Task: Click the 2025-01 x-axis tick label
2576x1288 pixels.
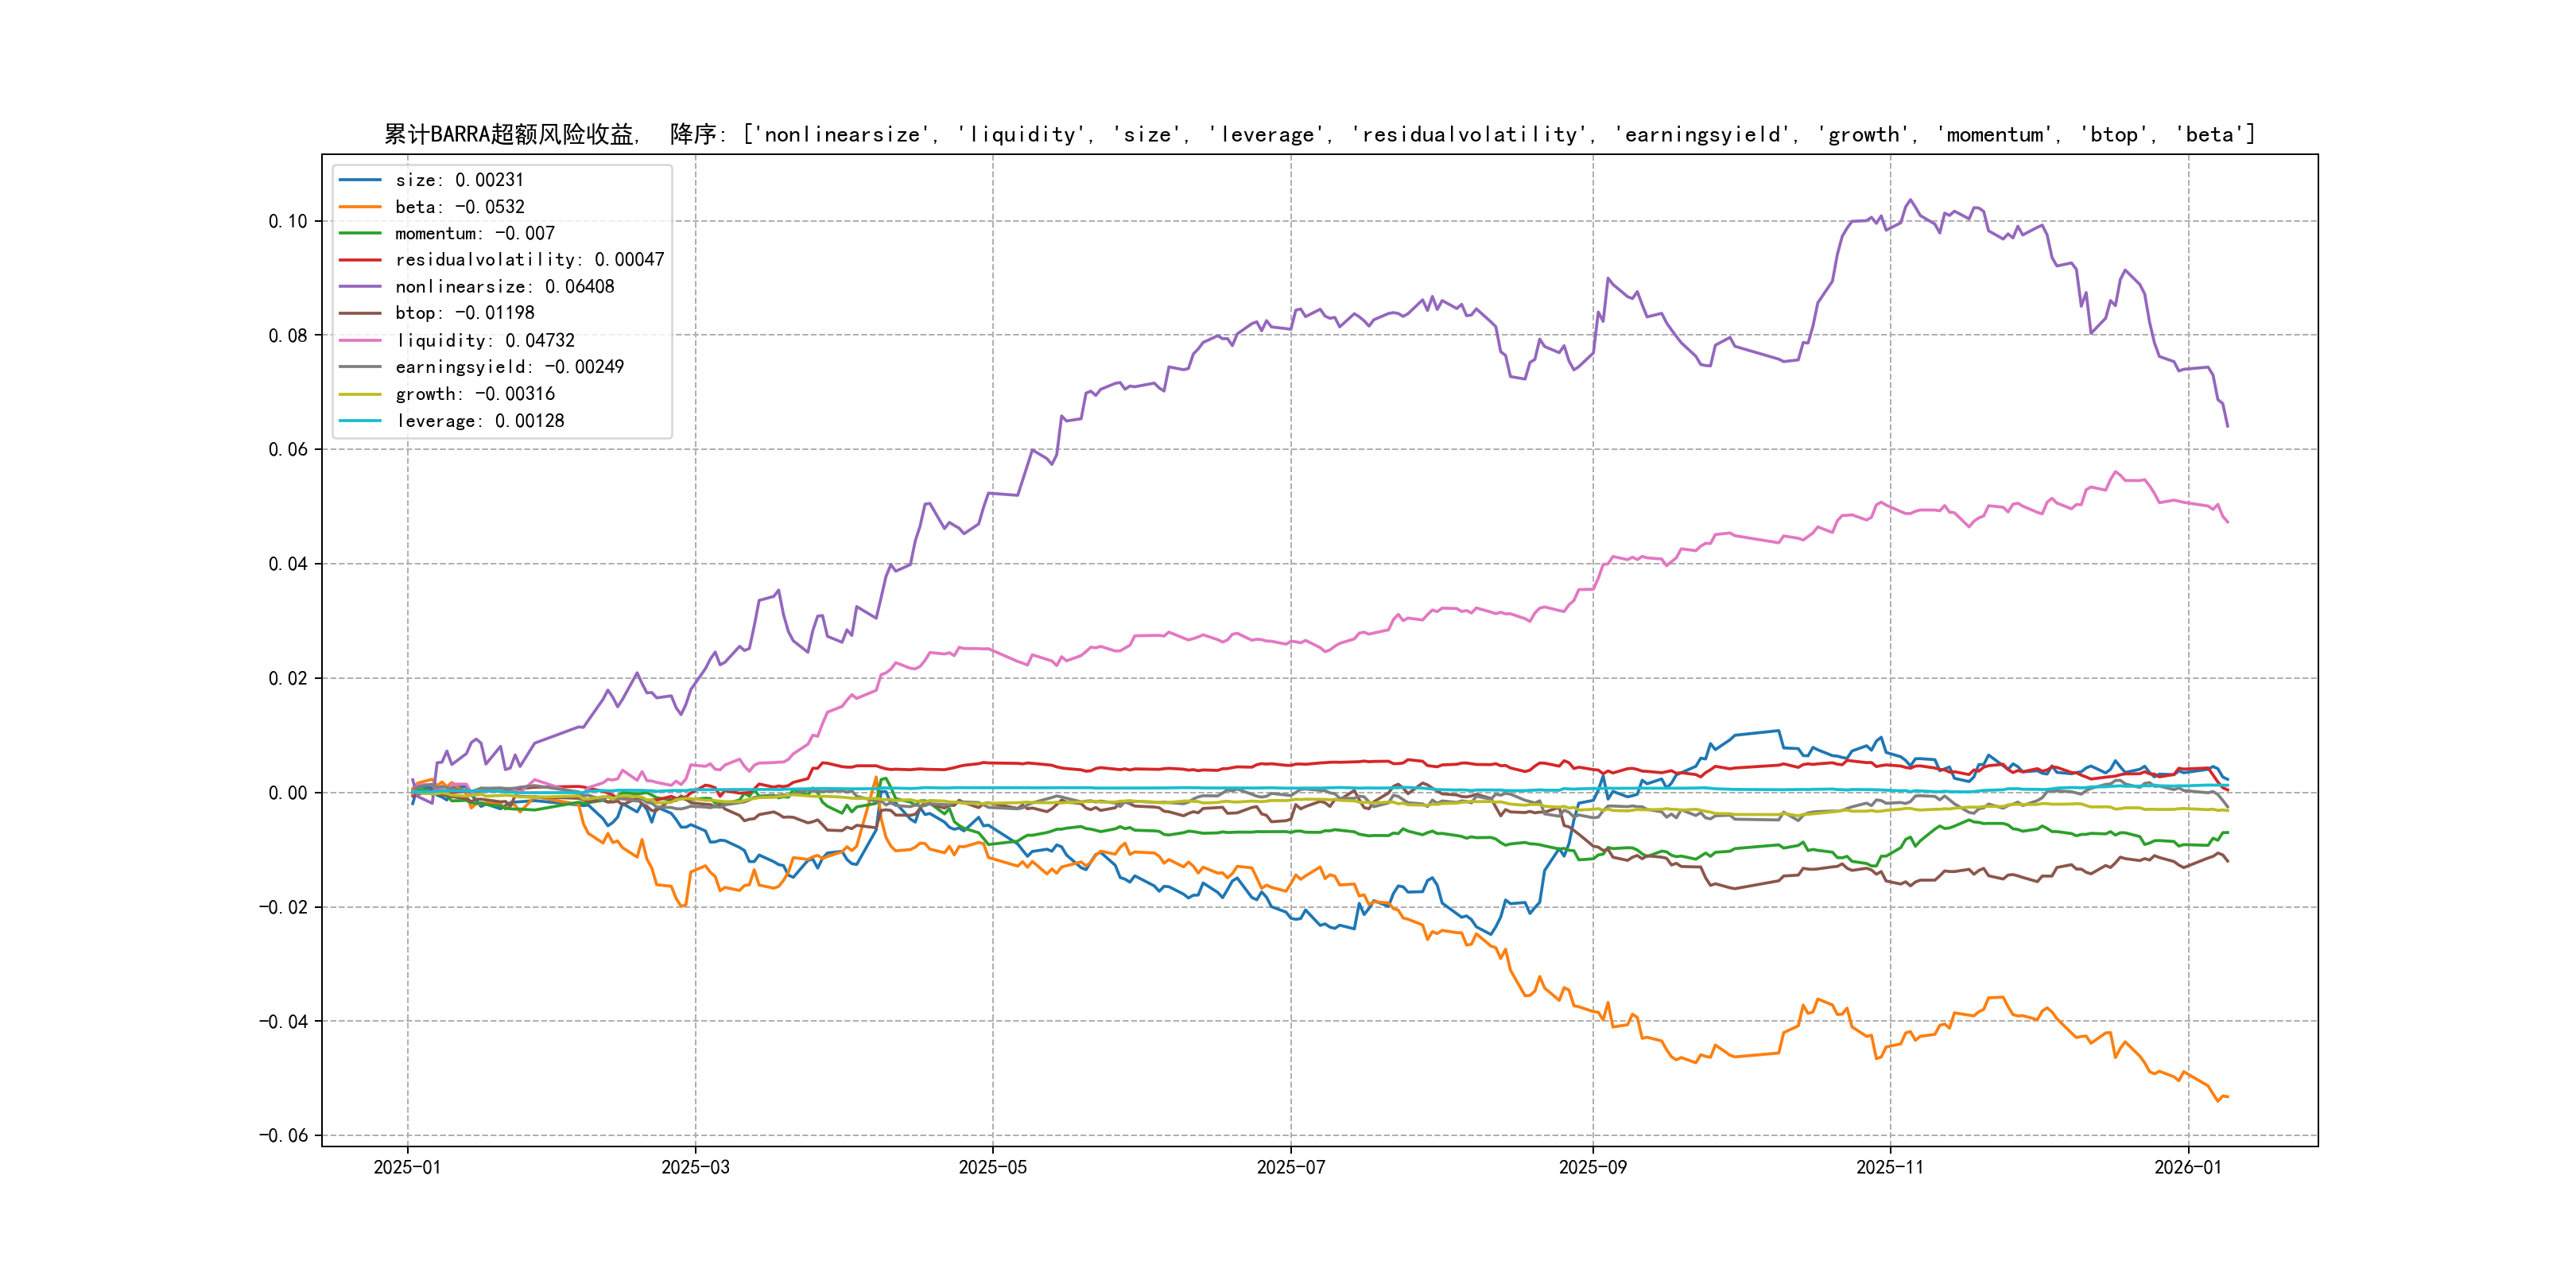Action: point(407,1167)
